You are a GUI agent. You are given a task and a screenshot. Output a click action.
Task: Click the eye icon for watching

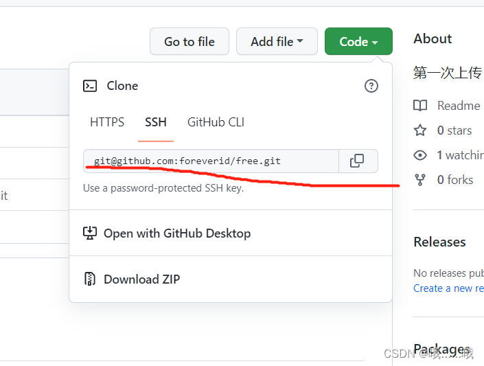pos(420,155)
